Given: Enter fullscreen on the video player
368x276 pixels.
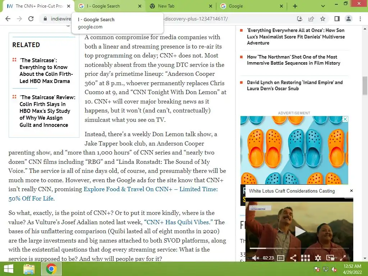Looking at the screenshot, I should [343, 258].
